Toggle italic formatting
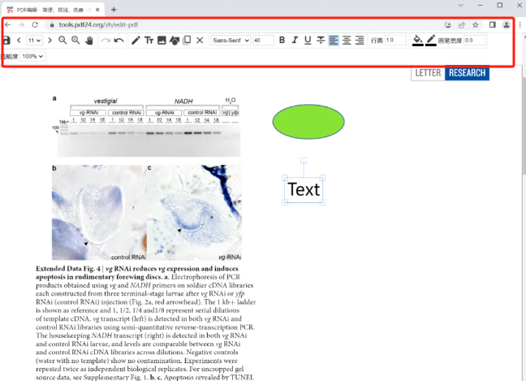Viewport: 526px width, 381px height. tap(295, 40)
